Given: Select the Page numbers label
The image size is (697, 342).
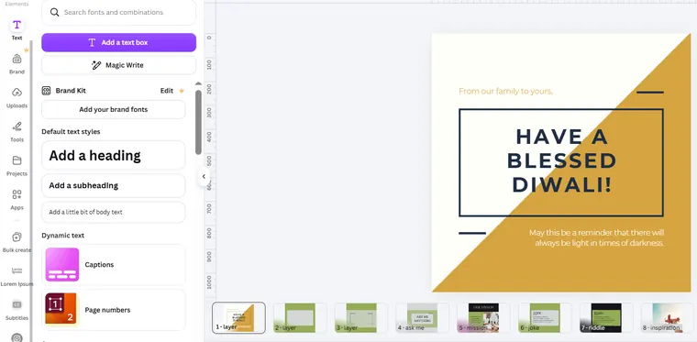Looking at the screenshot, I should (107, 310).
